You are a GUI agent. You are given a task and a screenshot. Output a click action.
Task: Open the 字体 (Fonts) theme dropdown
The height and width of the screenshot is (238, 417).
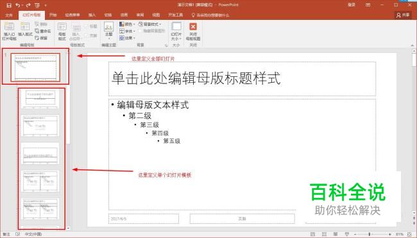pos(127,31)
